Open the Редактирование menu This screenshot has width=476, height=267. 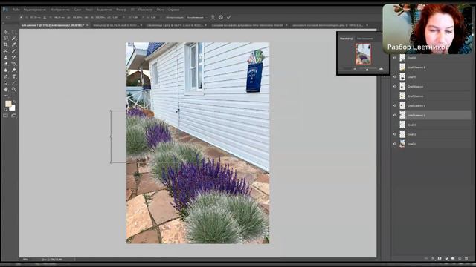pyautogui.click(x=35, y=10)
